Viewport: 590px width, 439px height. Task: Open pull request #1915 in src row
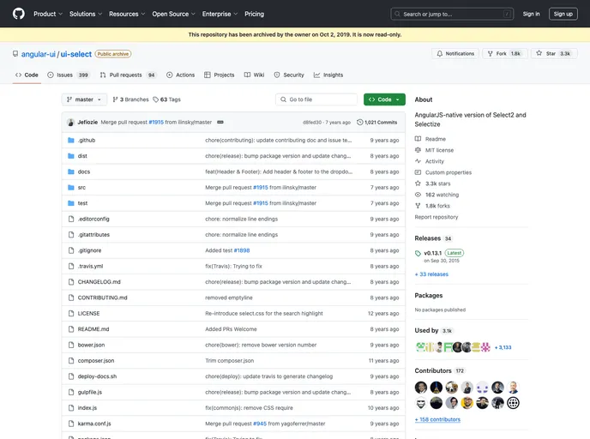point(261,187)
